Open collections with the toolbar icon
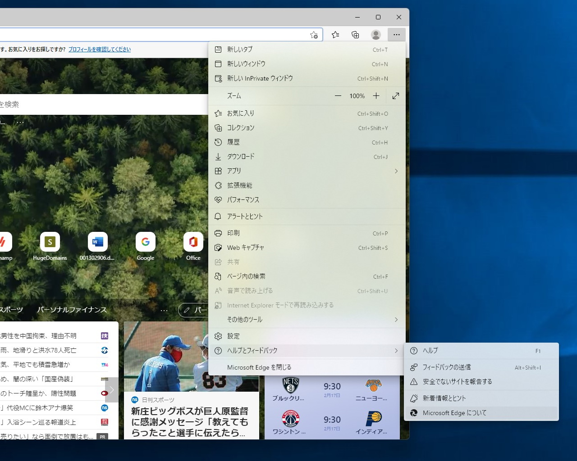 [355, 35]
